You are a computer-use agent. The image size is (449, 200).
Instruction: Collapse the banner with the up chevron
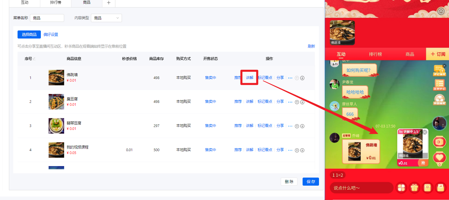coord(441,11)
